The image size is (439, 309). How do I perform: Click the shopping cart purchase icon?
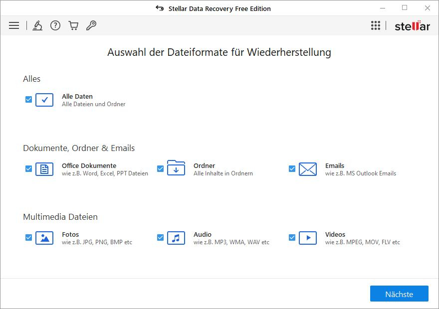click(73, 25)
